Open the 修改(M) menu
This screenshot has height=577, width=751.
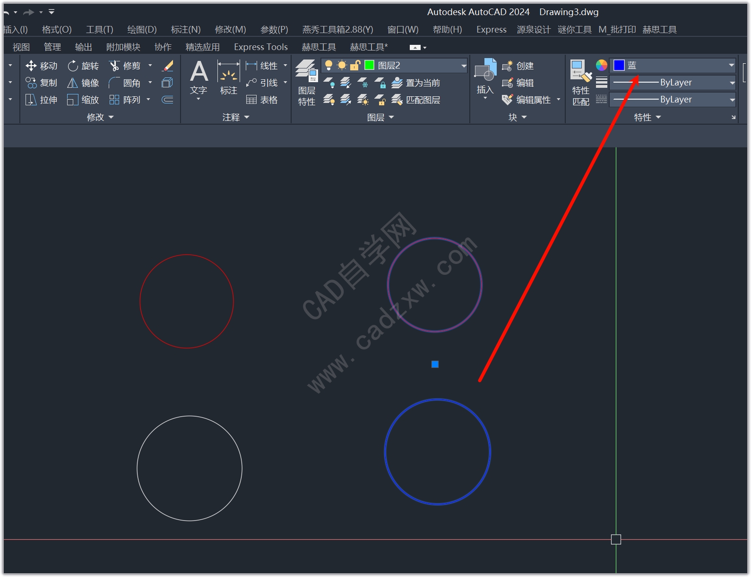[x=230, y=29]
